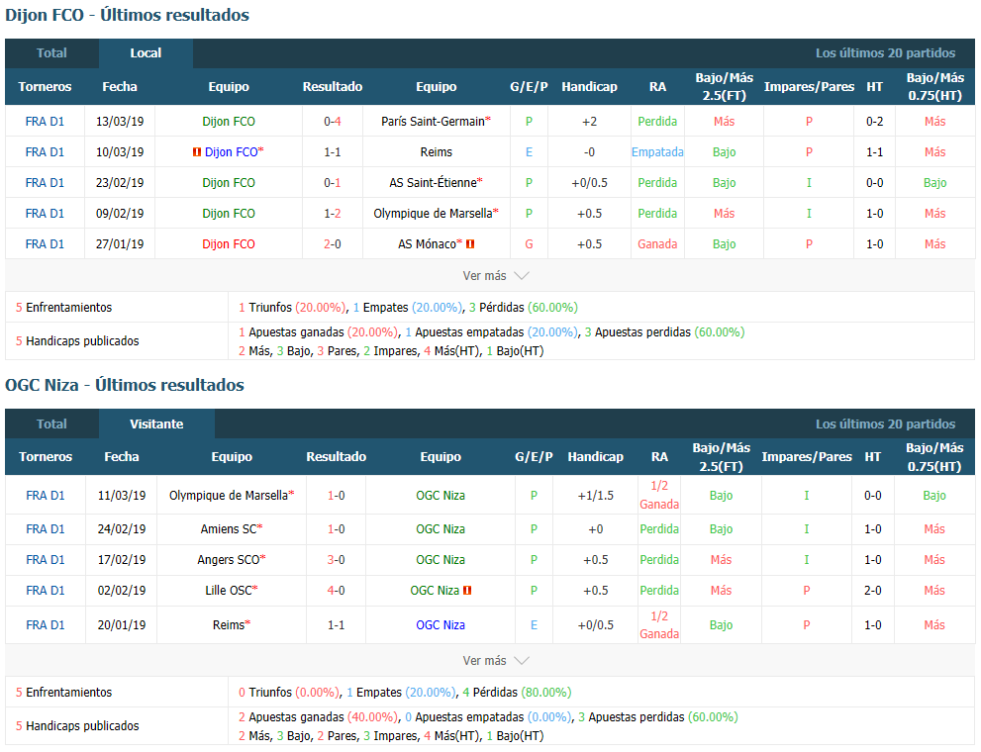Click 0-4 result against París Saint-Germain
Image resolution: width=981 pixels, height=752 pixels.
pos(333,122)
